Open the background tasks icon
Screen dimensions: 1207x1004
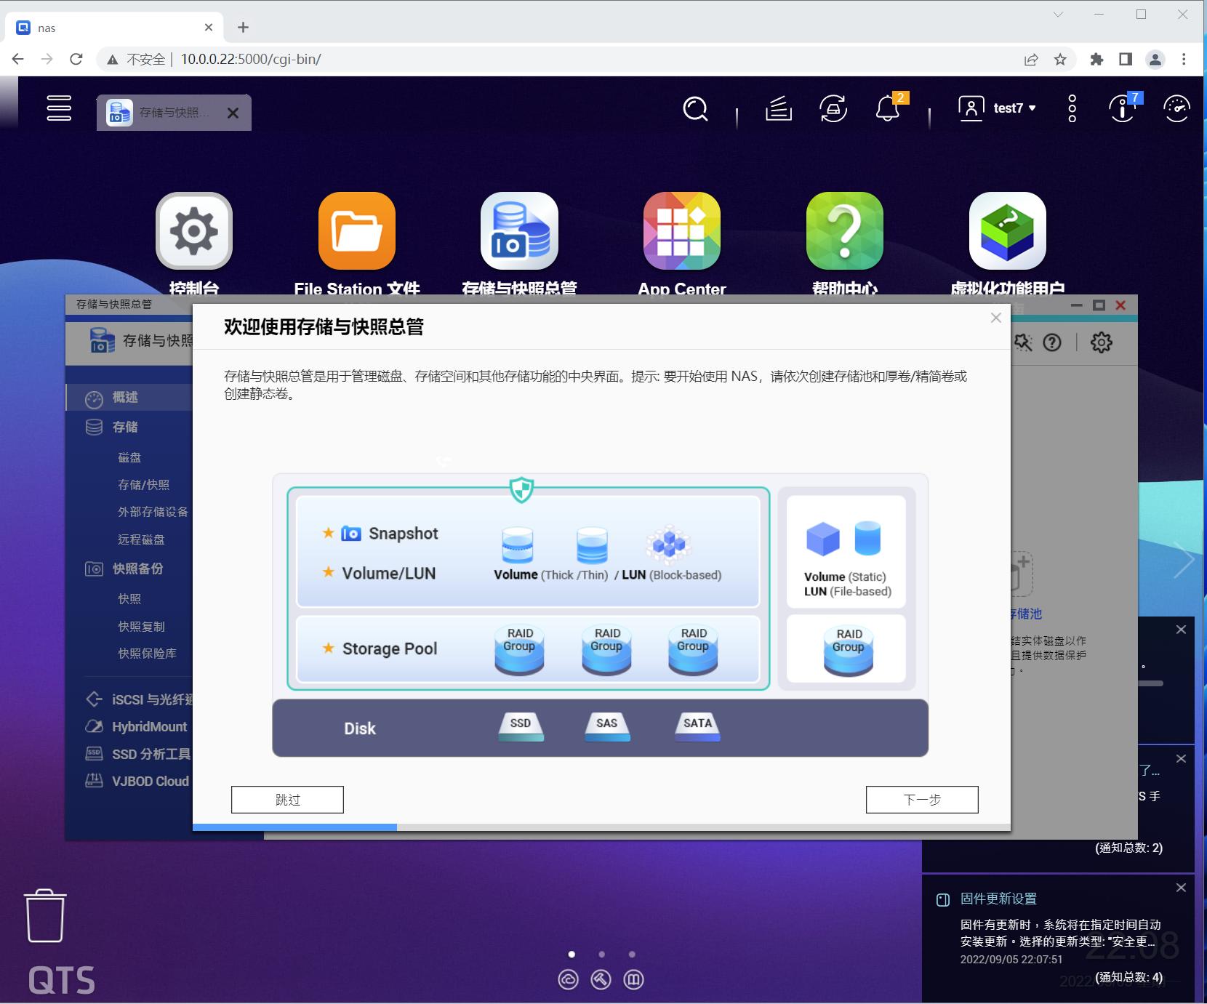[778, 109]
